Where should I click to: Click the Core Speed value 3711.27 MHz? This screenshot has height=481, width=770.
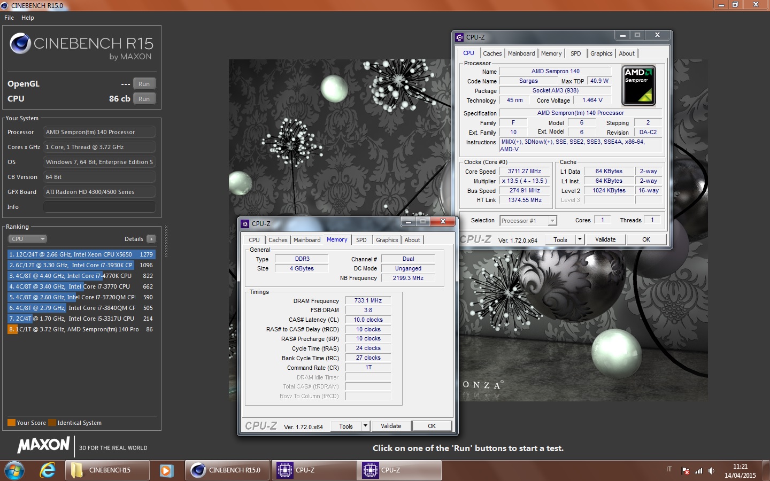tap(525, 172)
